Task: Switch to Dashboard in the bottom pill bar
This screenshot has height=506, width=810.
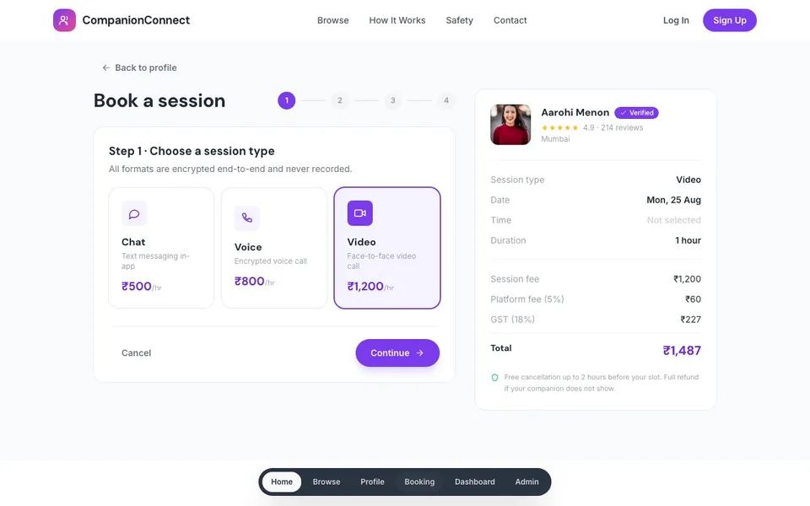Action: (x=475, y=482)
